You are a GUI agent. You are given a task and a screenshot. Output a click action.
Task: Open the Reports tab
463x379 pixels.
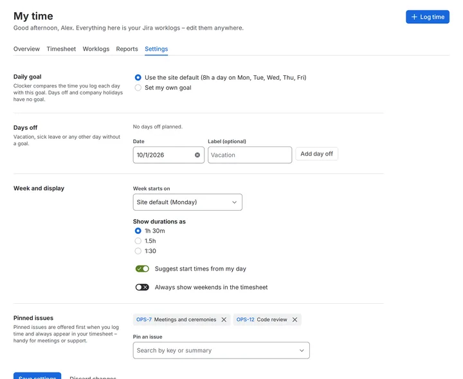click(127, 49)
